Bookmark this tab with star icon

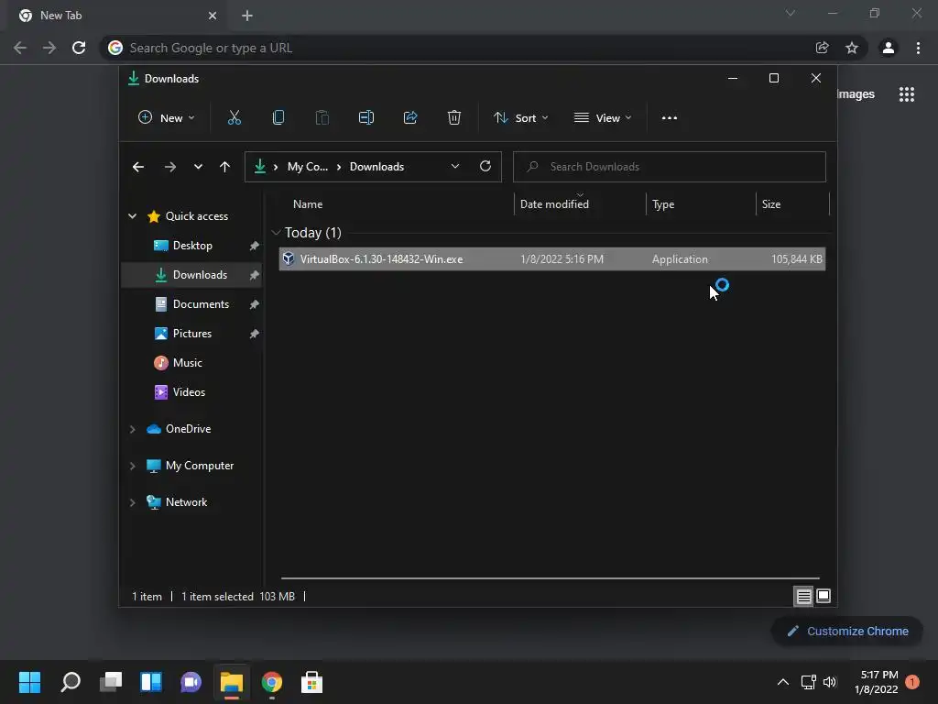point(852,48)
